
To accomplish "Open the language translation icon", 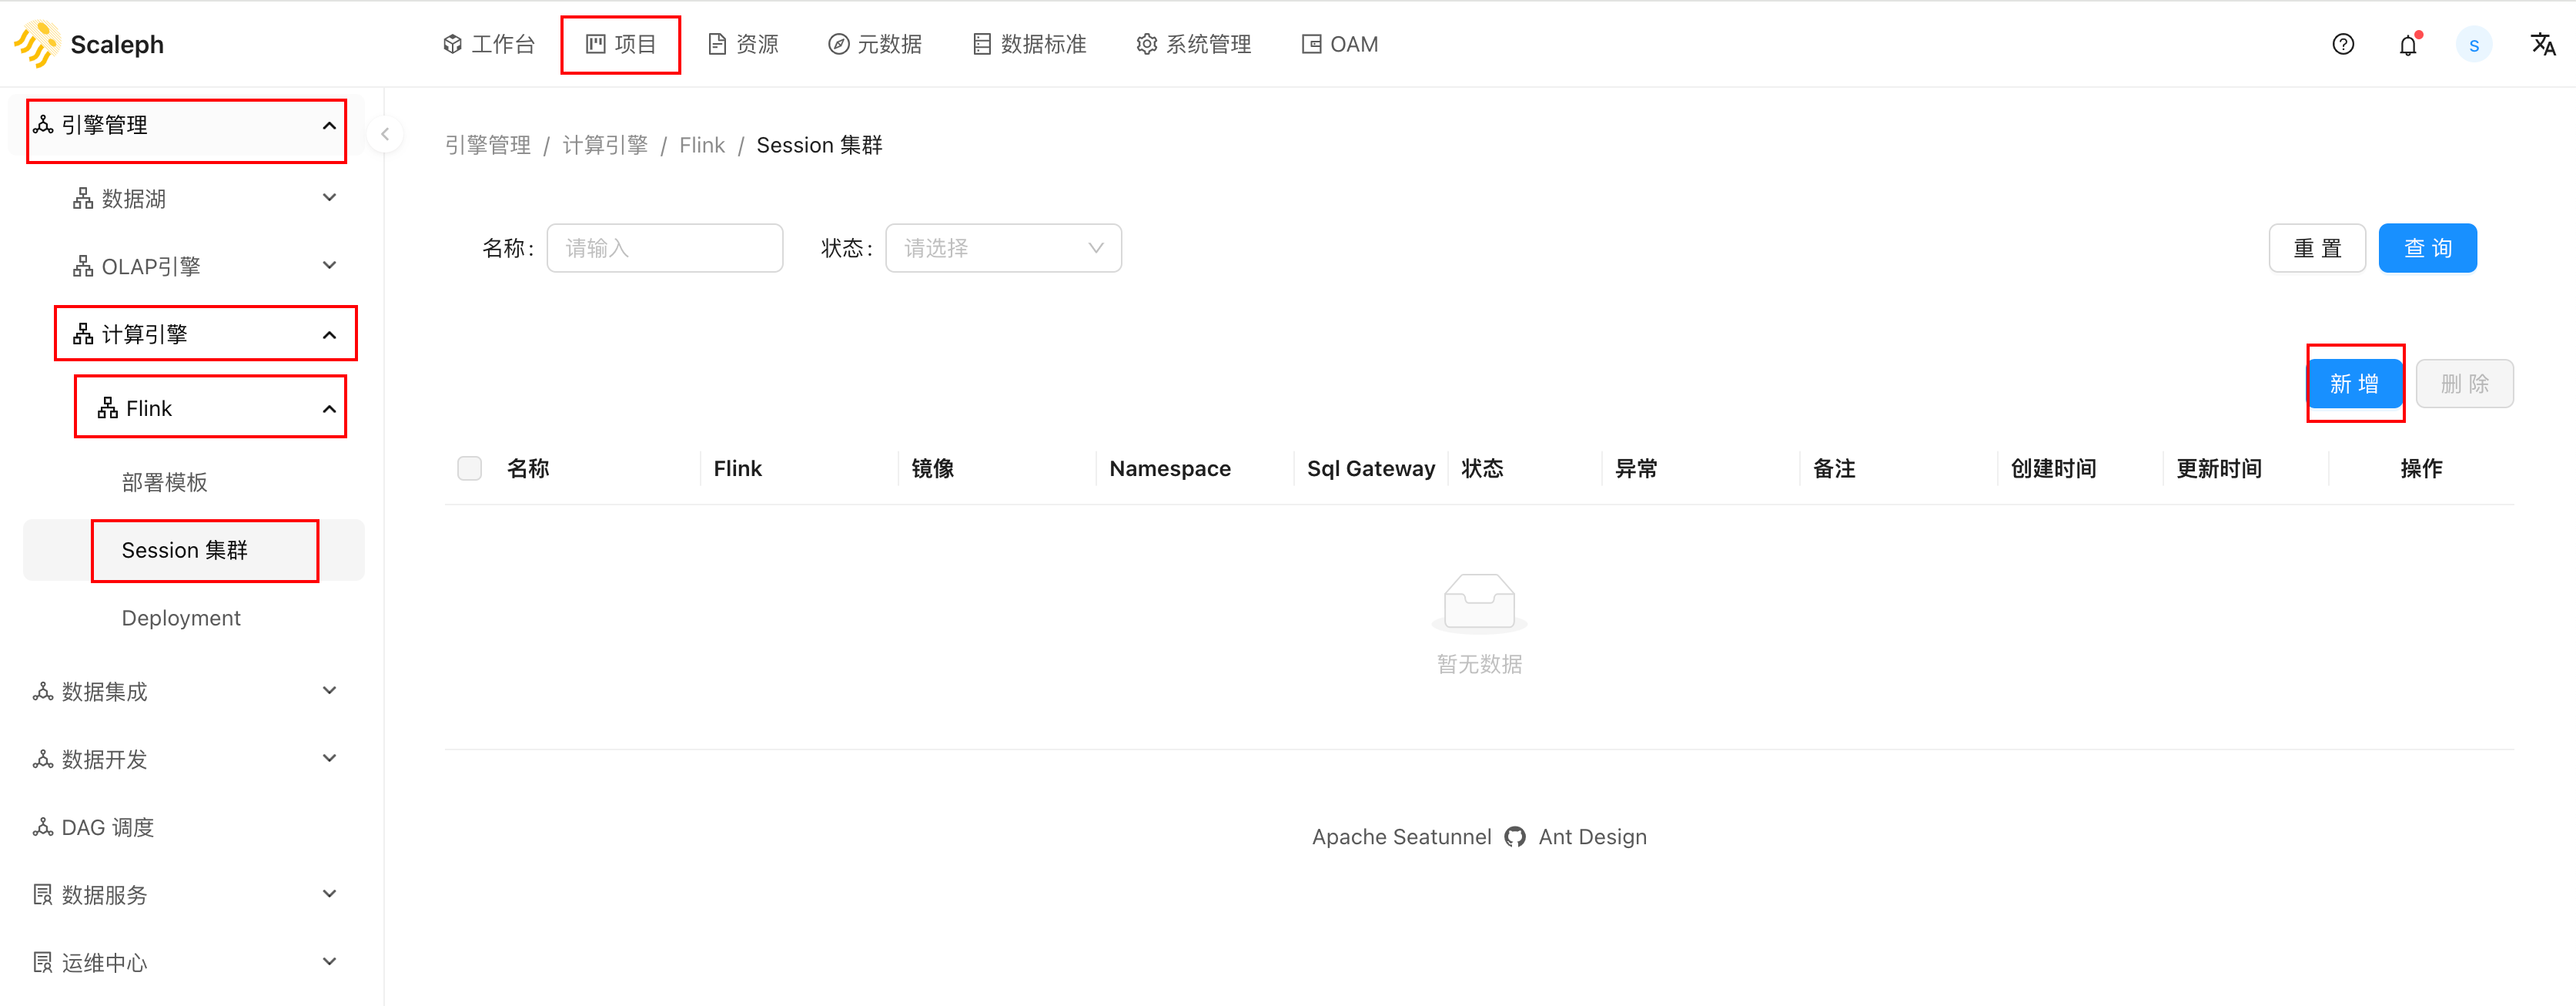I will pyautogui.click(x=2543, y=44).
